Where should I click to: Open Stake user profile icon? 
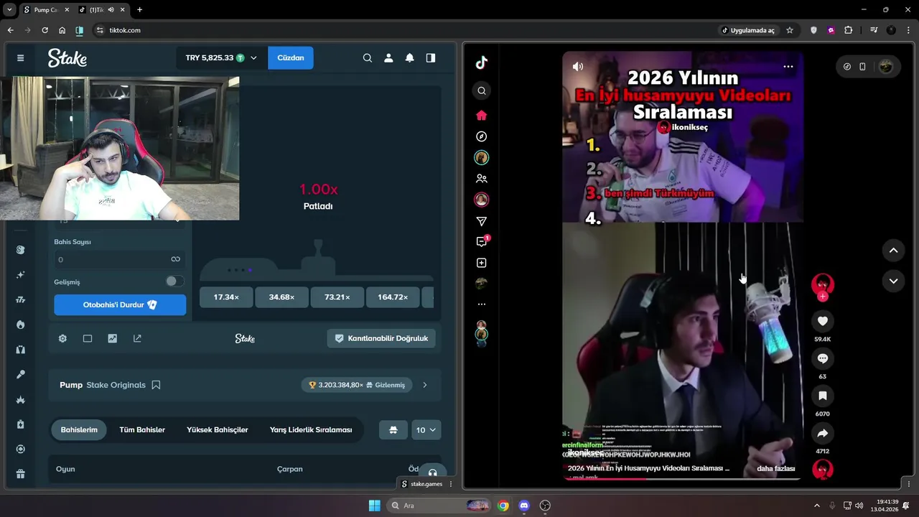tap(388, 57)
